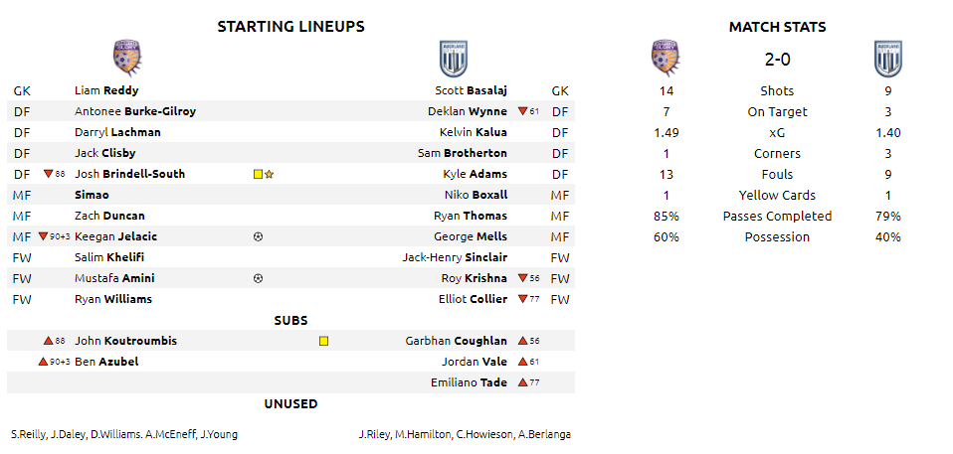Select player name Liam Reddy
This screenshot has width=953, height=454.
pos(106,90)
